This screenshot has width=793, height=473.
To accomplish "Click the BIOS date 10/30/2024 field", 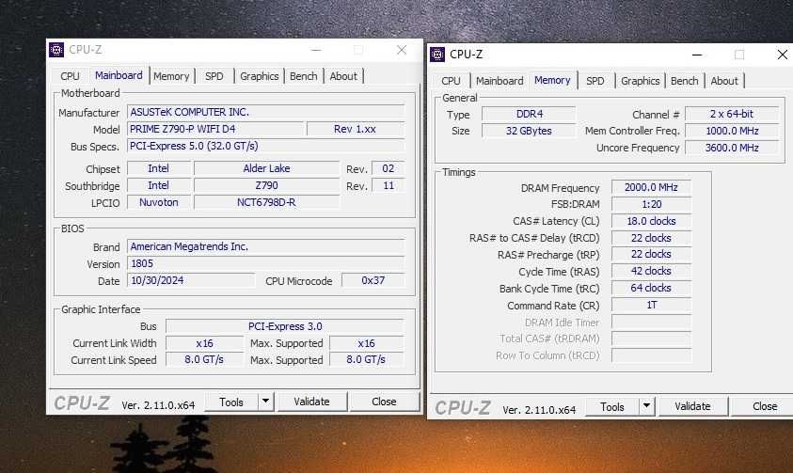I will coord(191,280).
